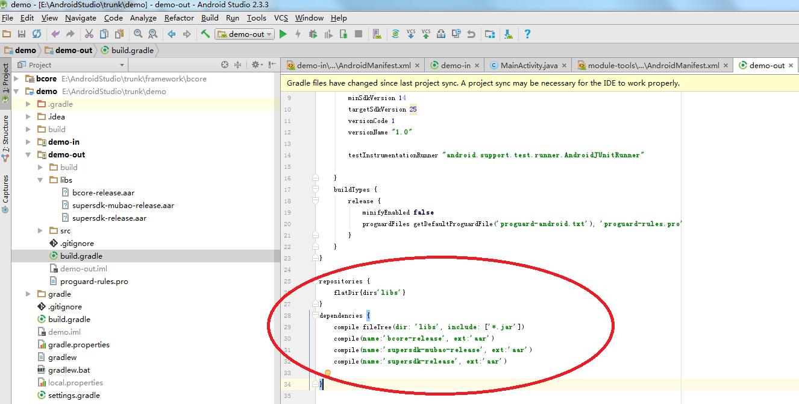
Task: Collapse the libs folder
Action: click(40, 180)
